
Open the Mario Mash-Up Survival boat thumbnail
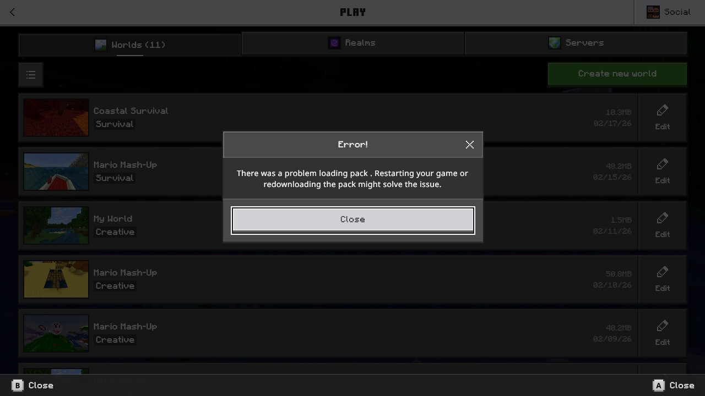point(56,172)
